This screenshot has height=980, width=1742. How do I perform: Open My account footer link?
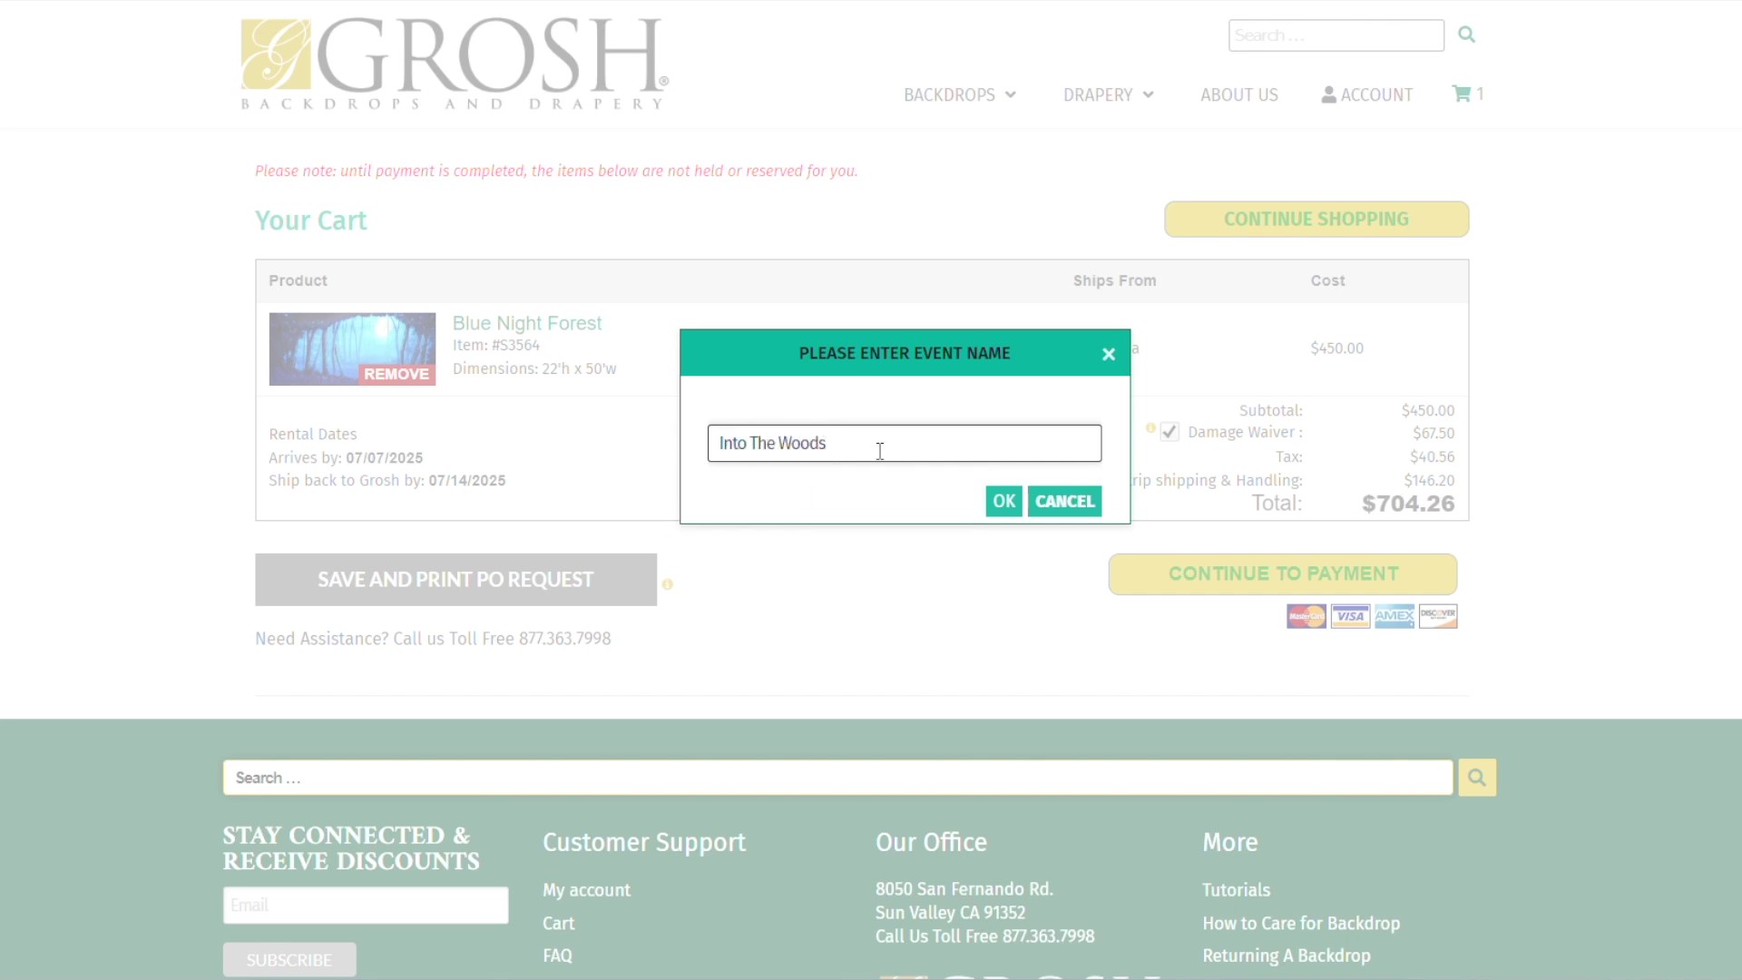click(x=586, y=891)
